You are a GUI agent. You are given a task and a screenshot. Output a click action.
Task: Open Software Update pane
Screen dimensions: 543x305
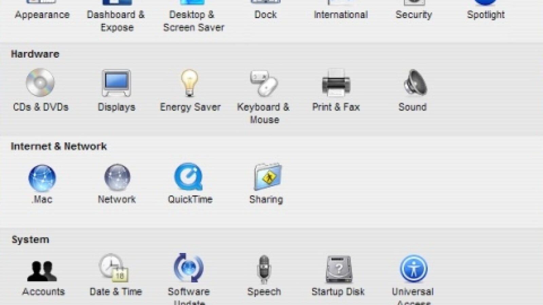tap(189, 268)
